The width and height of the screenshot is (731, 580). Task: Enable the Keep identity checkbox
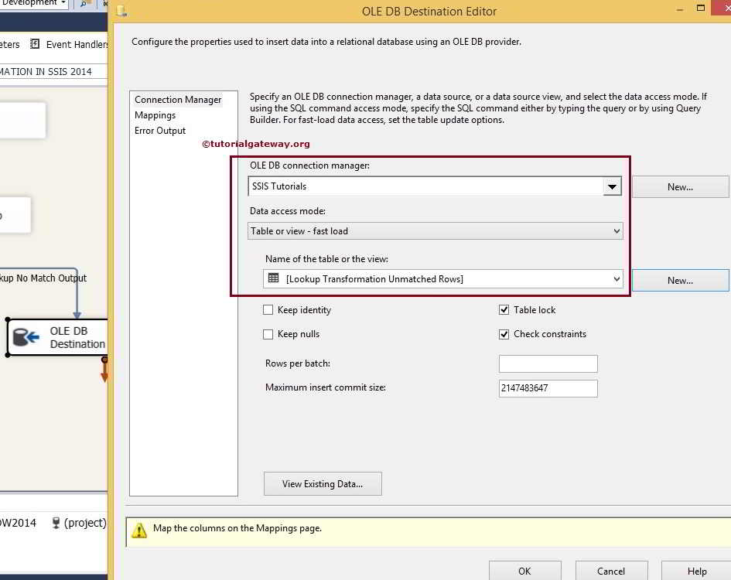268,310
